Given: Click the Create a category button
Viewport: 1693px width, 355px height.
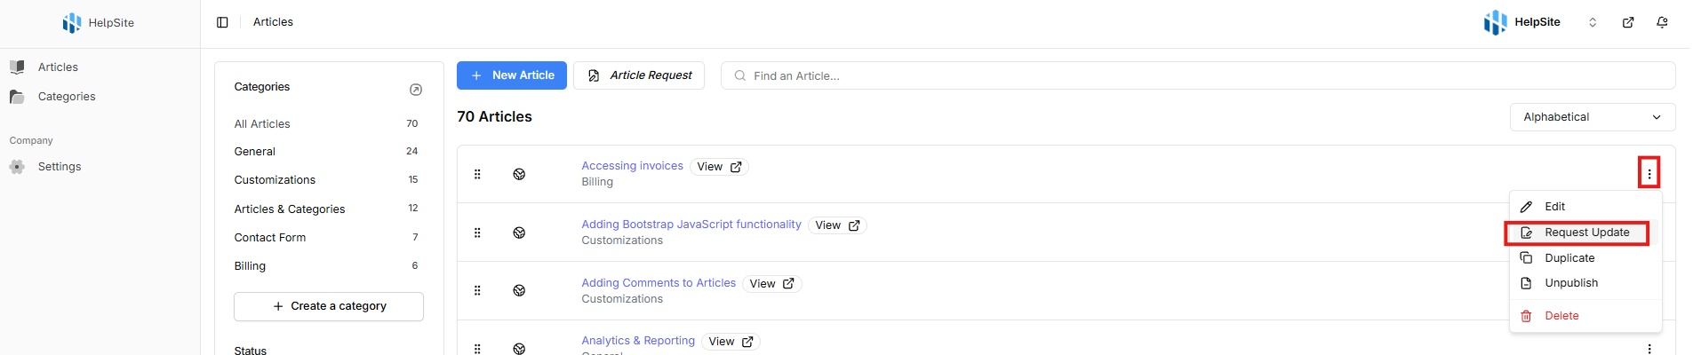Looking at the screenshot, I should pos(329,306).
